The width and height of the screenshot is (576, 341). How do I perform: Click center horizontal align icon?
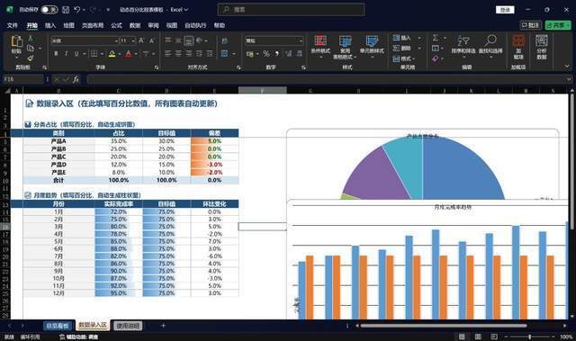click(178, 54)
